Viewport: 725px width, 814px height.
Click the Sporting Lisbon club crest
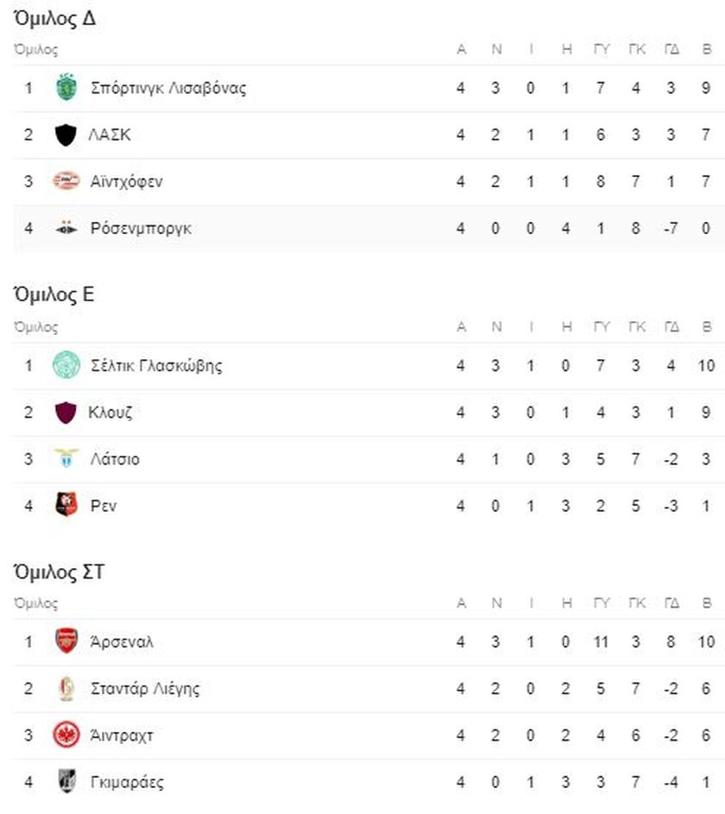click(66, 88)
